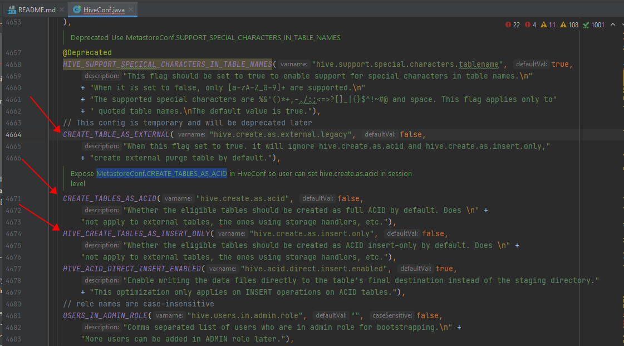Click the yellow warning icon showing 108

pyautogui.click(x=563, y=25)
